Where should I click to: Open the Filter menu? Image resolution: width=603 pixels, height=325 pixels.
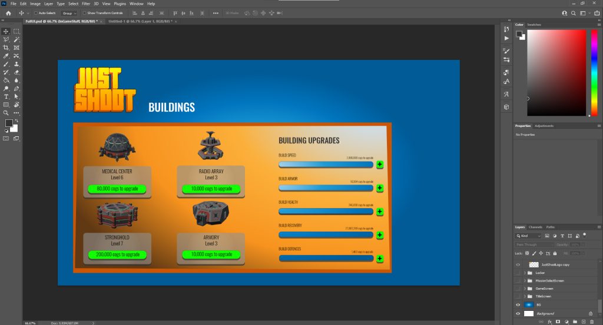86,4
